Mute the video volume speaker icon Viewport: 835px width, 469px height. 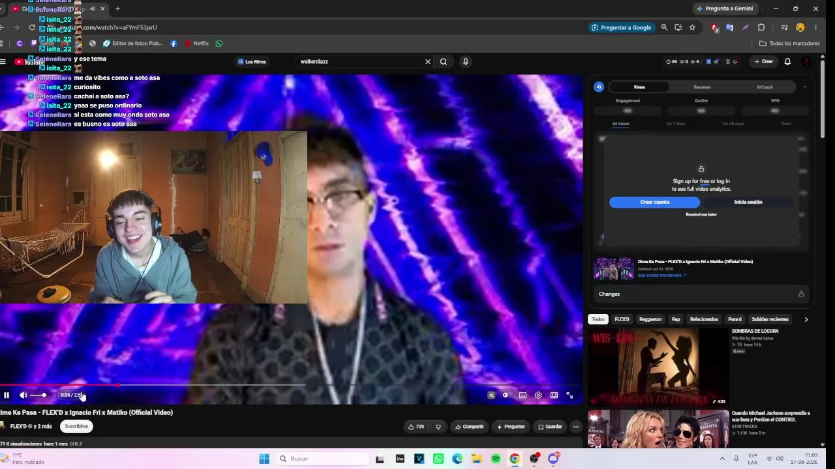pyautogui.click(x=23, y=395)
